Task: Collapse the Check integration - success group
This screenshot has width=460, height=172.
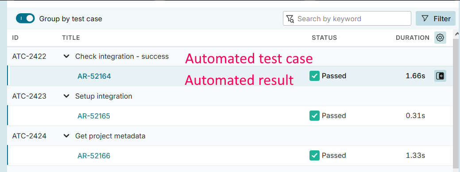Action: click(x=66, y=56)
